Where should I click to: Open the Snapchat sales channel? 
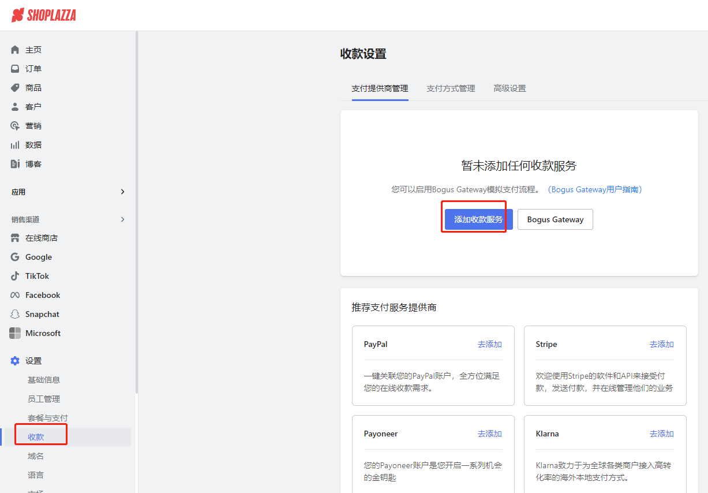(x=42, y=314)
